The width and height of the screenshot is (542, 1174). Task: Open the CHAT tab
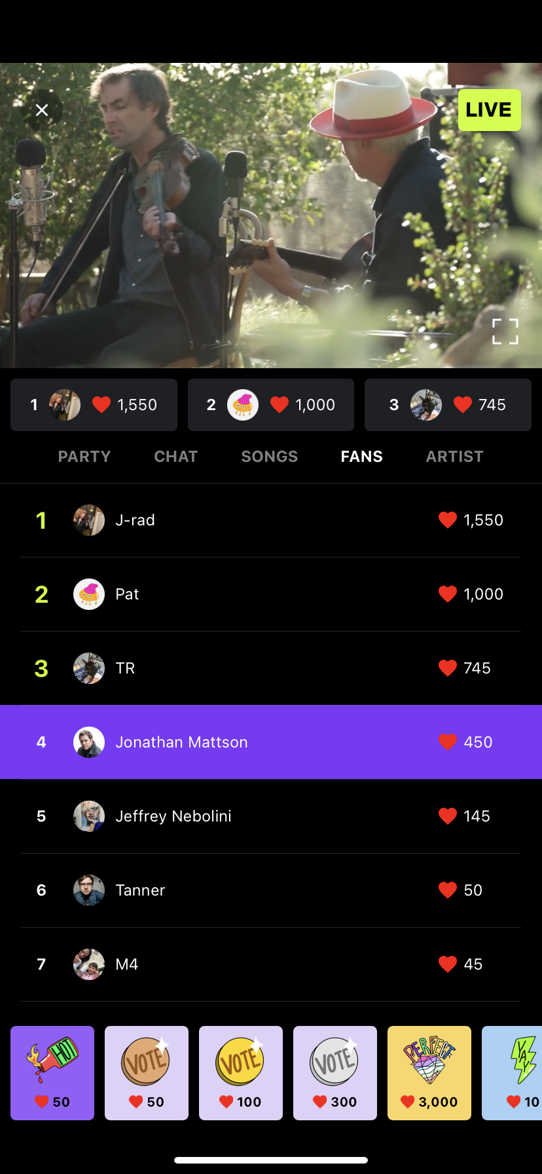[176, 457]
